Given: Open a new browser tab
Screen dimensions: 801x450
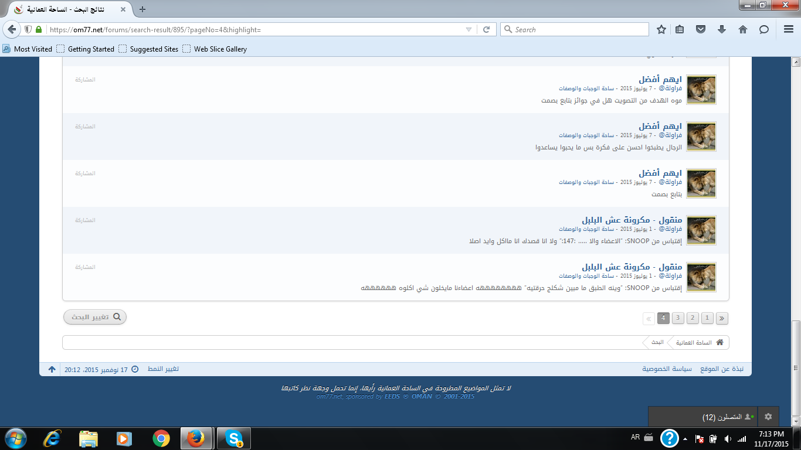Looking at the screenshot, I should [x=142, y=9].
